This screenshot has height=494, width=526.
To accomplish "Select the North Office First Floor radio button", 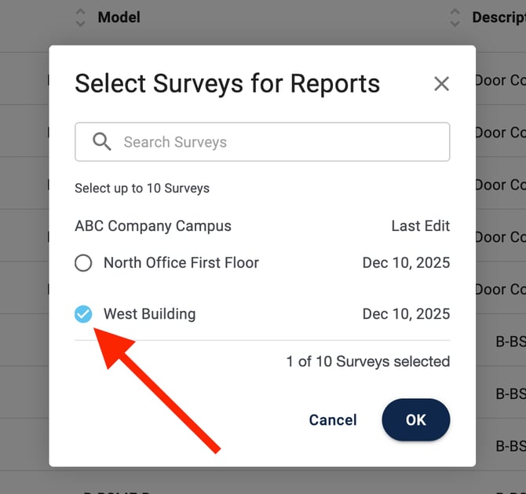I will tap(83, 263).
